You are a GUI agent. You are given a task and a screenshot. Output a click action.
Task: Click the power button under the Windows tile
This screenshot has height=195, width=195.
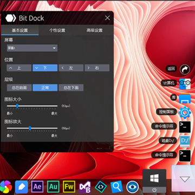154,190
